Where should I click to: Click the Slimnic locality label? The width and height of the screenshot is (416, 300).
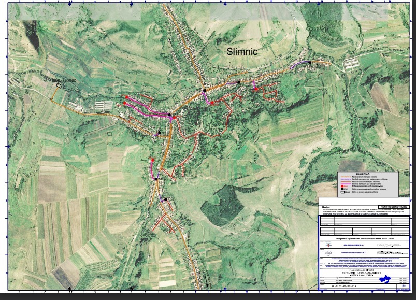coord(242,51)
